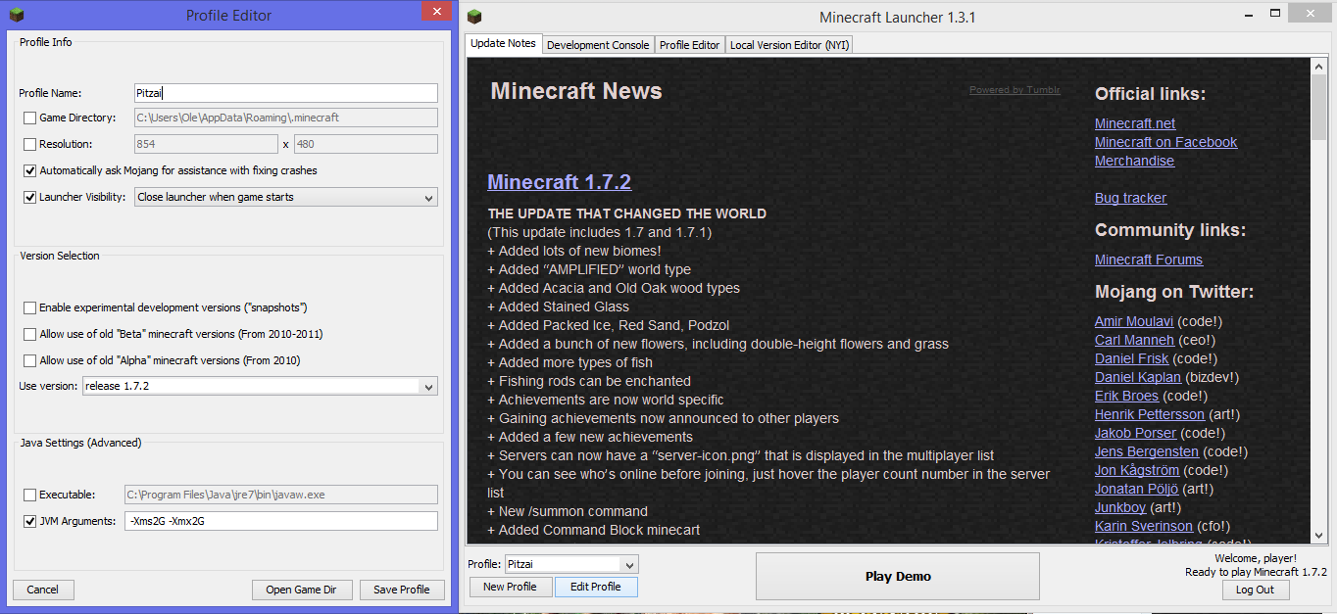Screen dimensions: 1337x614
Task: Allow old Beta minecraft versions checkbox
Action: (29, 334)
